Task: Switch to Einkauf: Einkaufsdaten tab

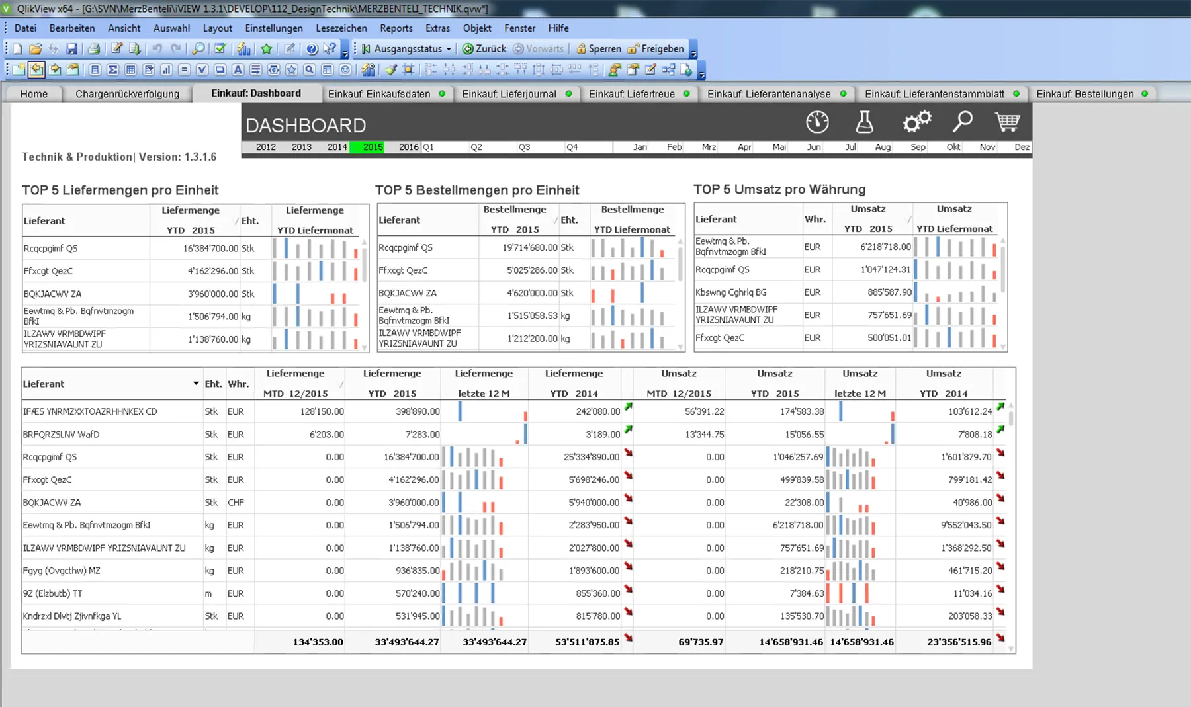Action: coord(386,94)
